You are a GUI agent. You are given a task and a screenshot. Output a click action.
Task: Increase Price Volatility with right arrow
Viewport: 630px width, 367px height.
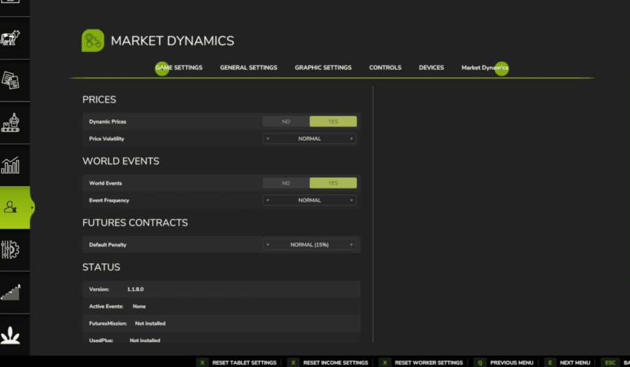(352, 139)
